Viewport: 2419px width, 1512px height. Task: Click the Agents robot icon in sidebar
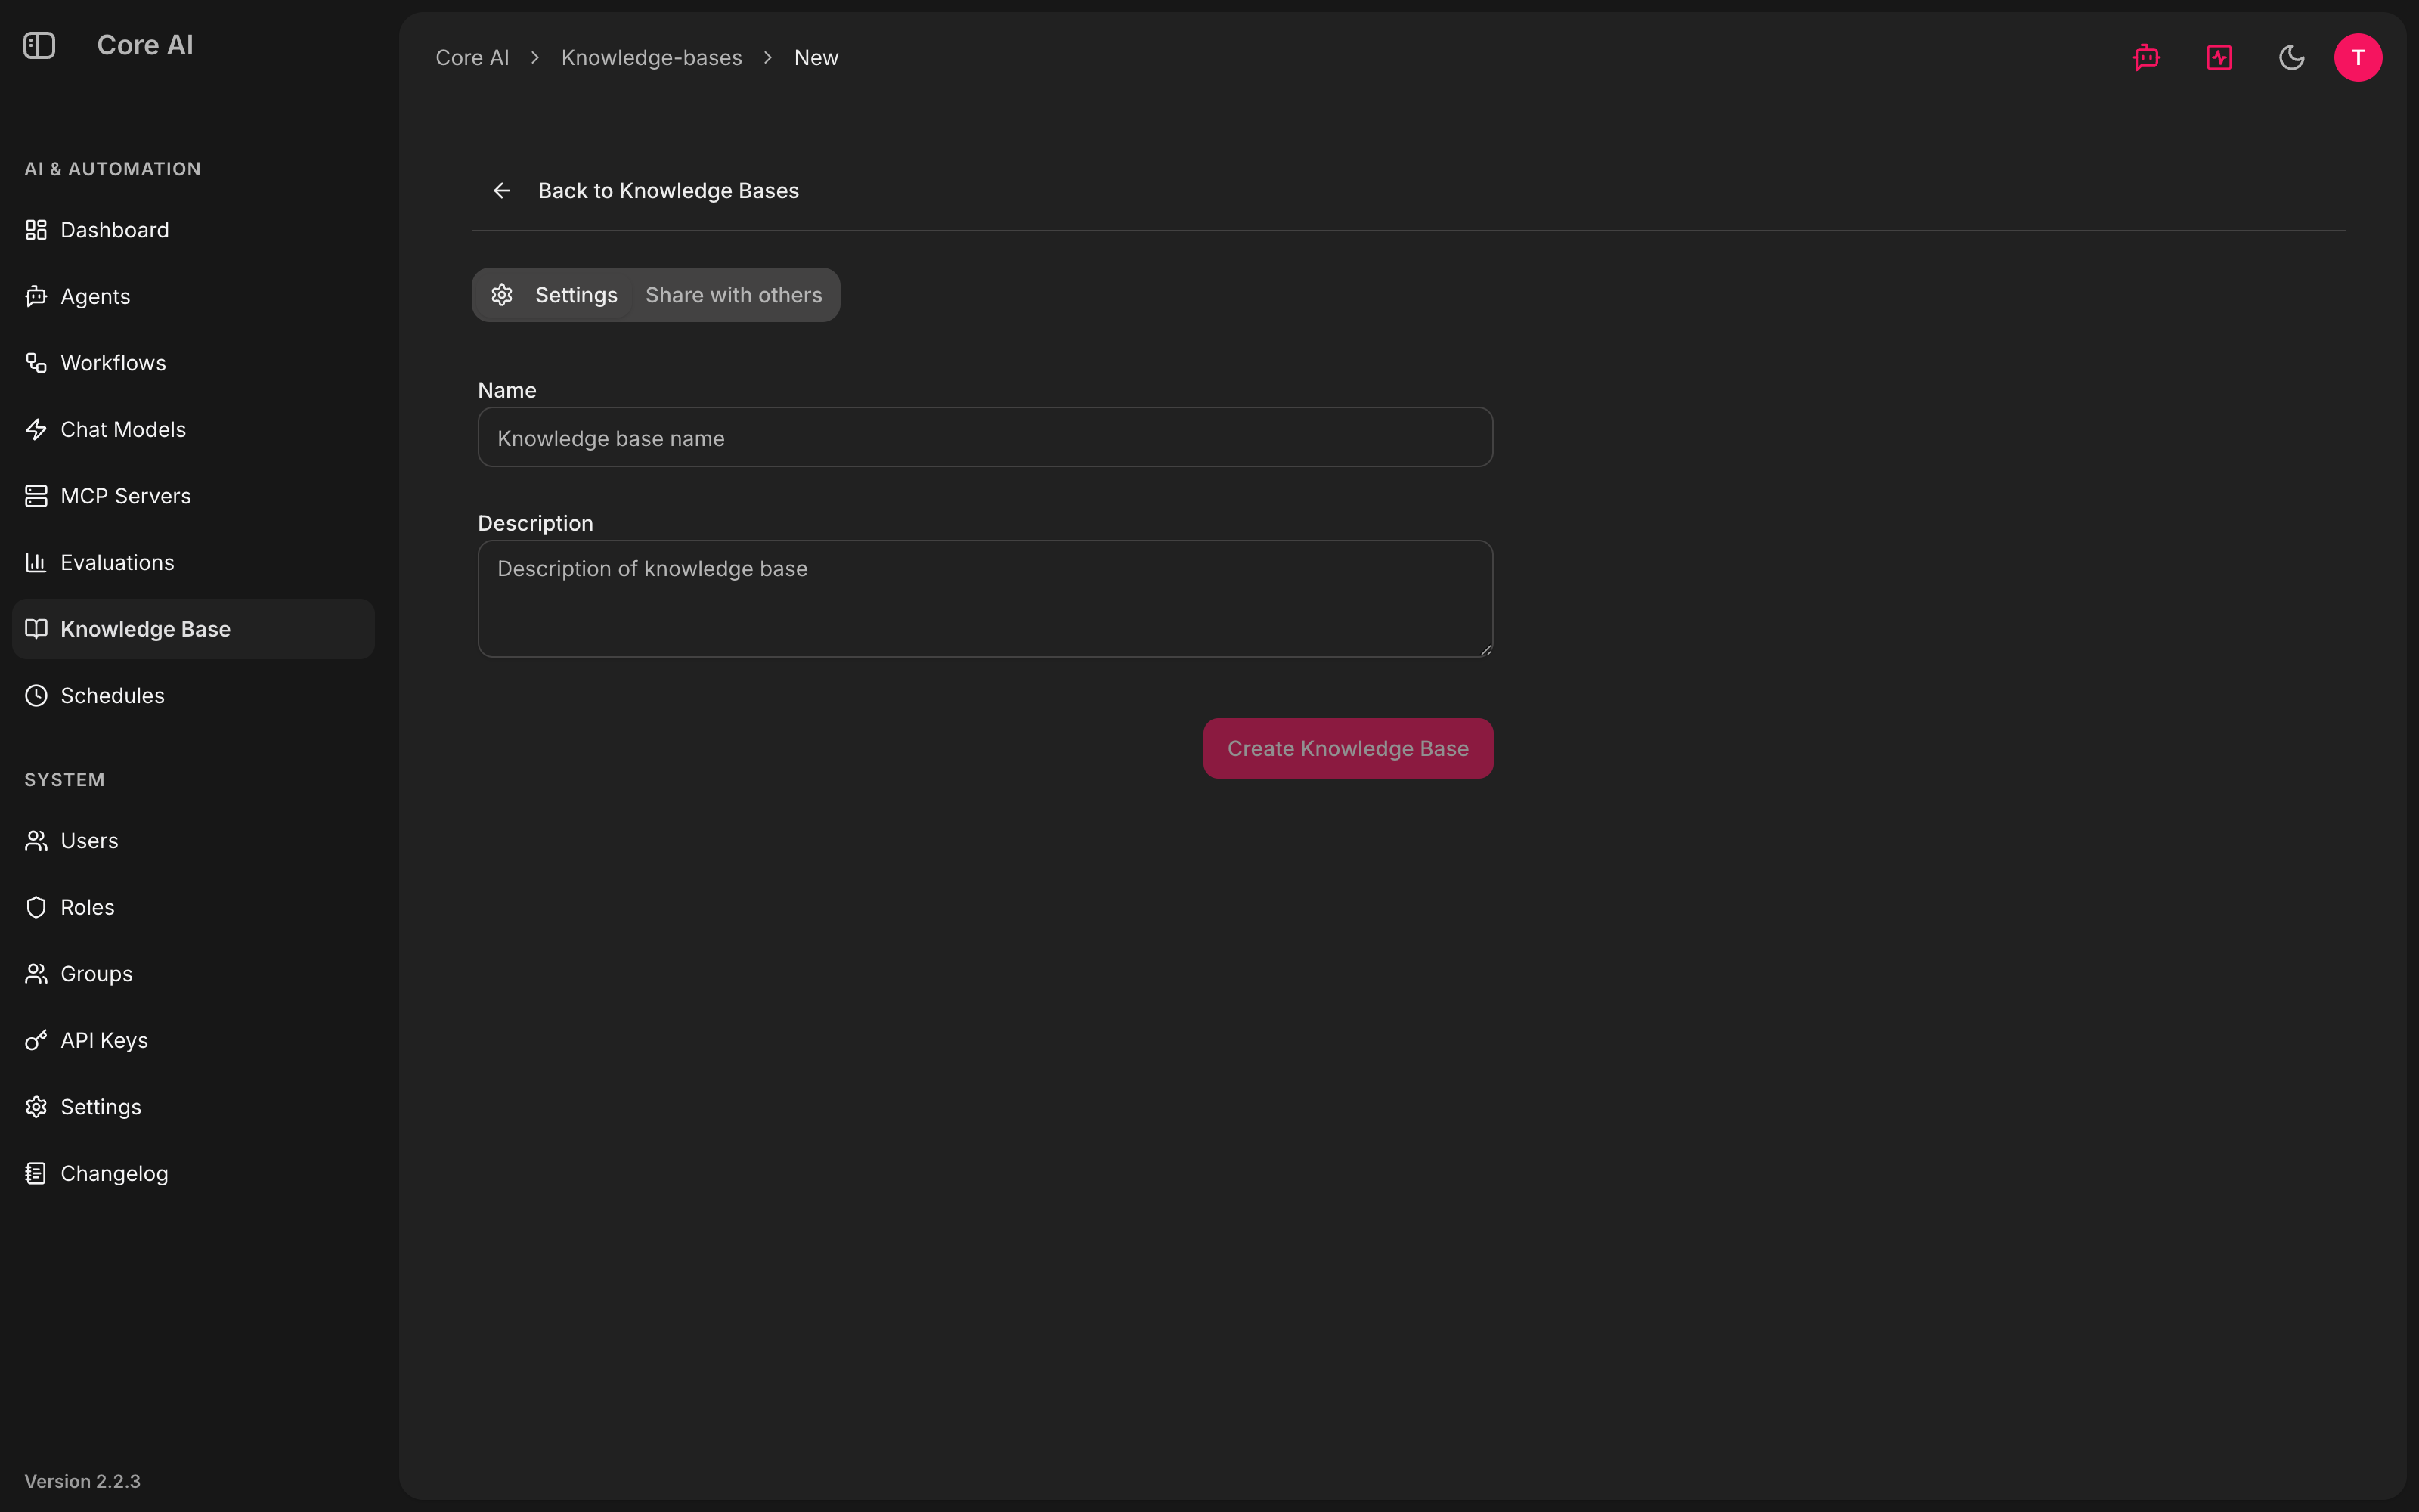[36, 296]
